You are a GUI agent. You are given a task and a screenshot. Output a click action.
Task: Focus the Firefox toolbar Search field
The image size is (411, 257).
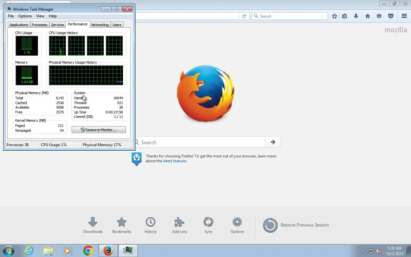click(290, 16)
